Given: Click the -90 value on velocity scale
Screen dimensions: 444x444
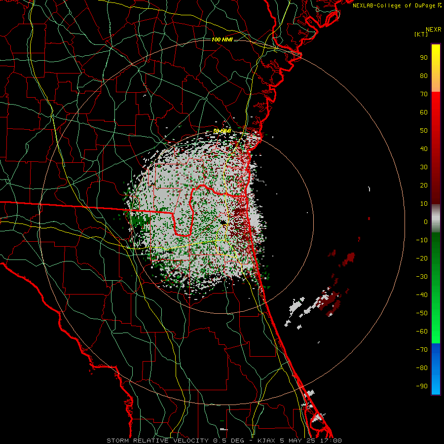Looking at the screenshot, I should pos(422,386).
